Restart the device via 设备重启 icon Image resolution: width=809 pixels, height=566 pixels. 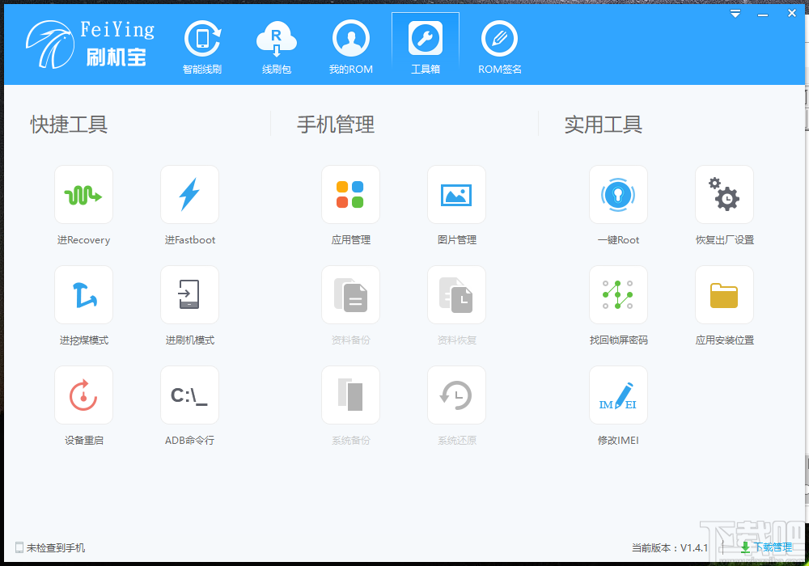[83, 395]
